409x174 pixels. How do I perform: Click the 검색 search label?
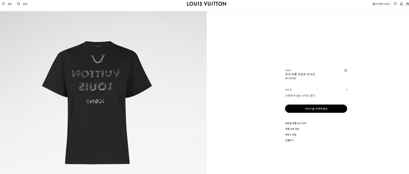tap(25, 4)
